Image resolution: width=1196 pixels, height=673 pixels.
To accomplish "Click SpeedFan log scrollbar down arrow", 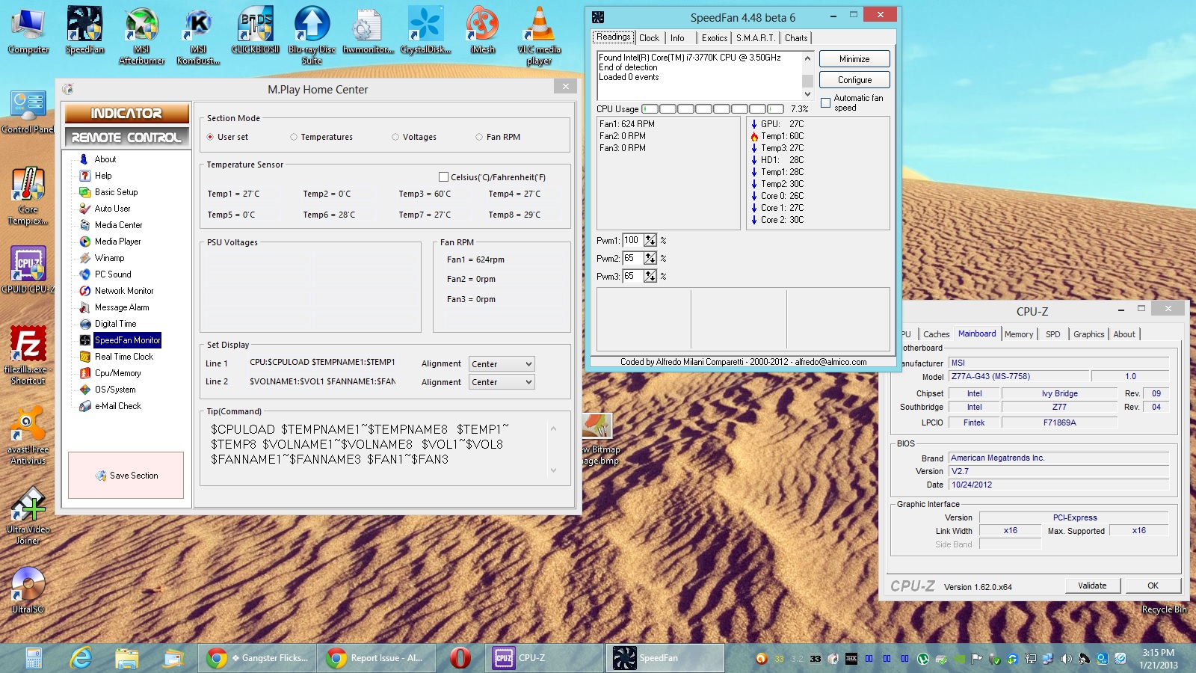I will (807, 94).
